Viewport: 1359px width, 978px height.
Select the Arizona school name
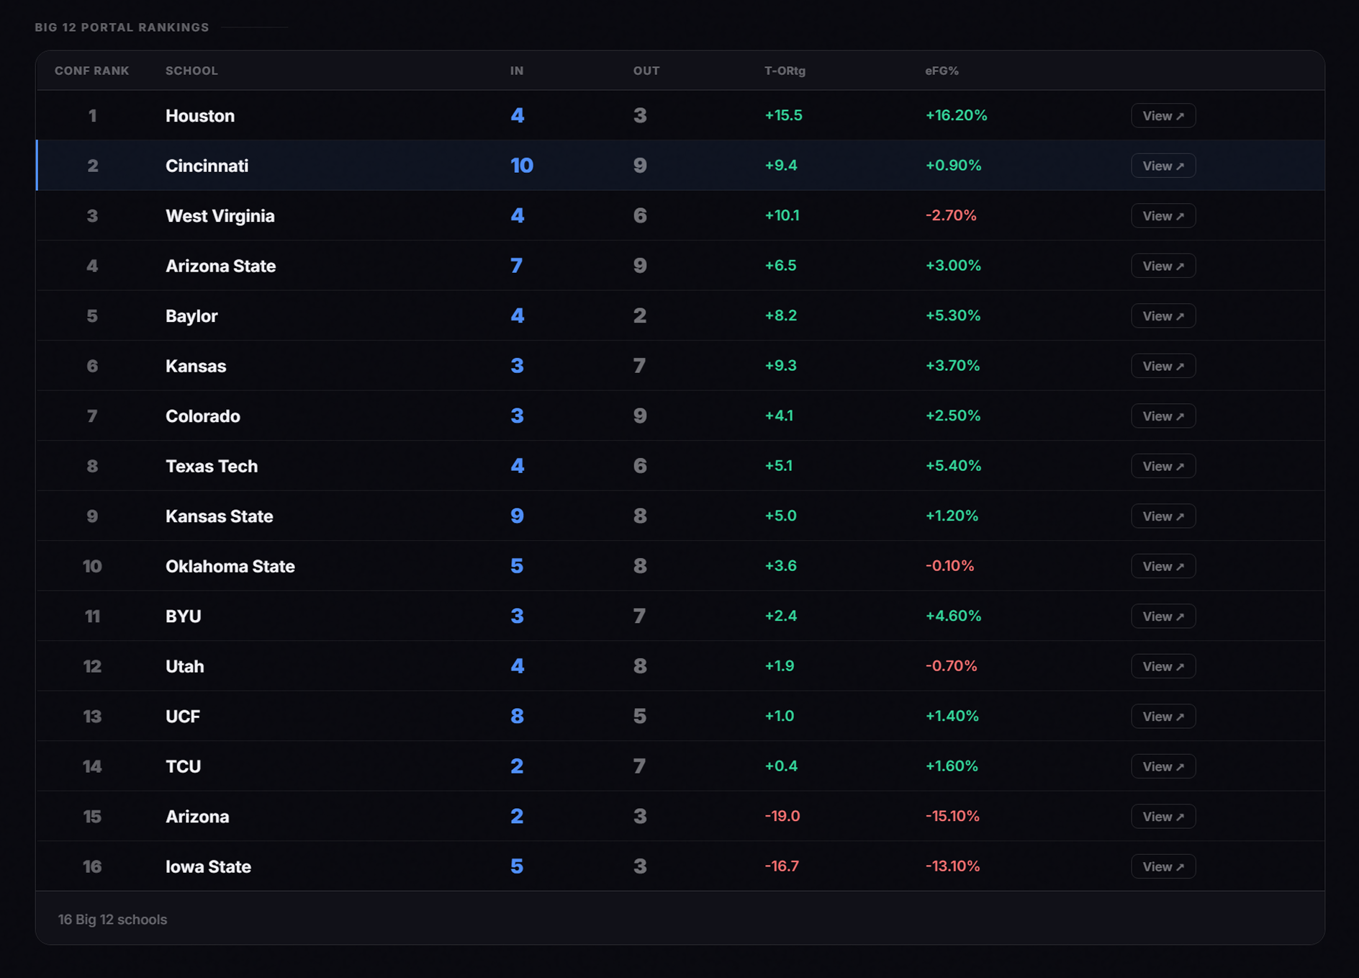[x=197, y=817]
